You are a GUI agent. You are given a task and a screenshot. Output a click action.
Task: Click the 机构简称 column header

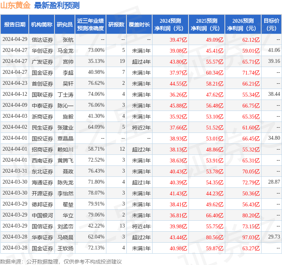click(42, 25)
